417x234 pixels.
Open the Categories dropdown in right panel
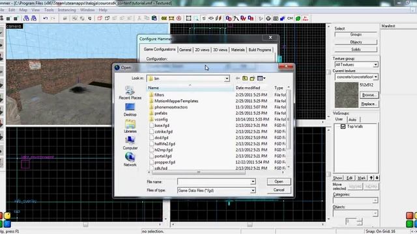click(375, 200)
